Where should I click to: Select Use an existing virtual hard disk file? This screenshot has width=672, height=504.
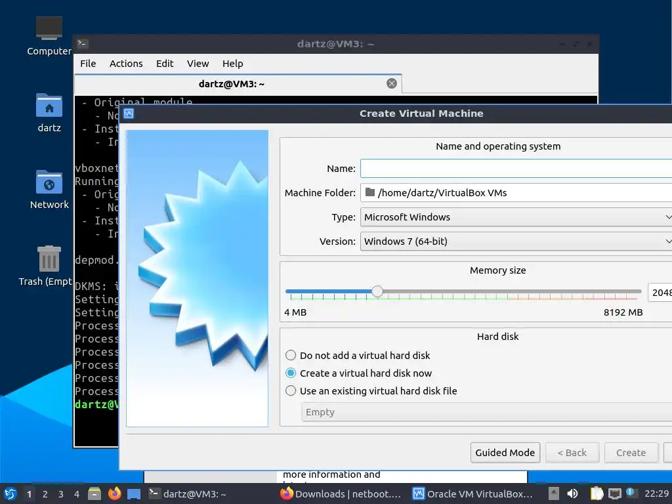(x=291, y=391)
